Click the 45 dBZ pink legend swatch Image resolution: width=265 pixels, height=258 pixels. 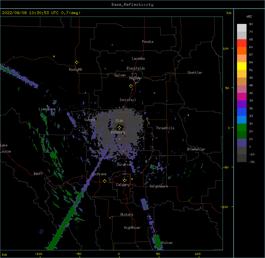(242, 89)
